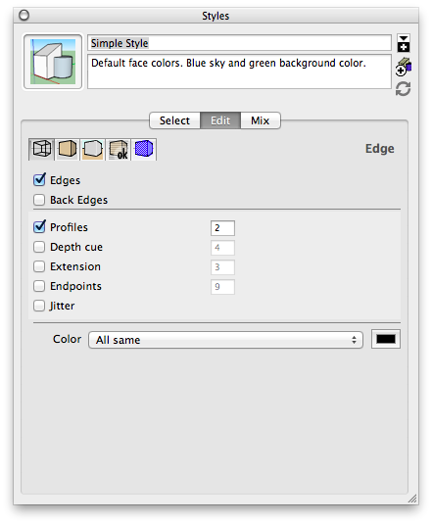Open the Modeling settings blue cube icon
The image size is (432, 524).
144,149
